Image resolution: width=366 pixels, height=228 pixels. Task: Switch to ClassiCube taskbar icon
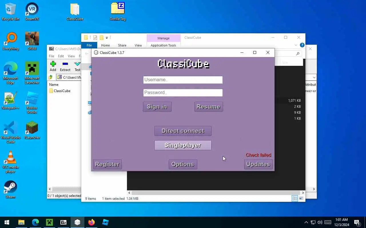[77, 222]
